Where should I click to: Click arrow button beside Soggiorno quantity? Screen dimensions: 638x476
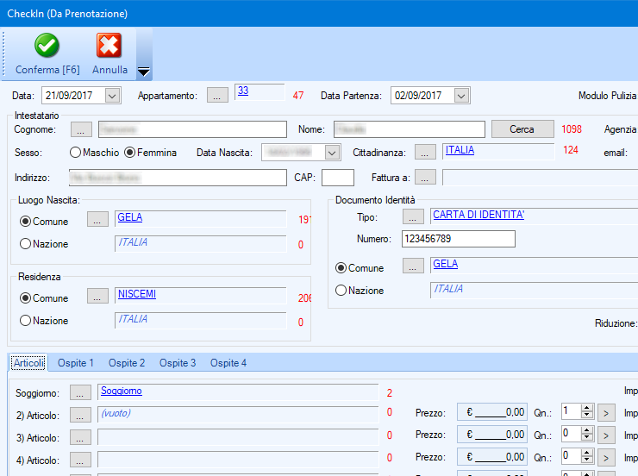click(x=607, y=412)
